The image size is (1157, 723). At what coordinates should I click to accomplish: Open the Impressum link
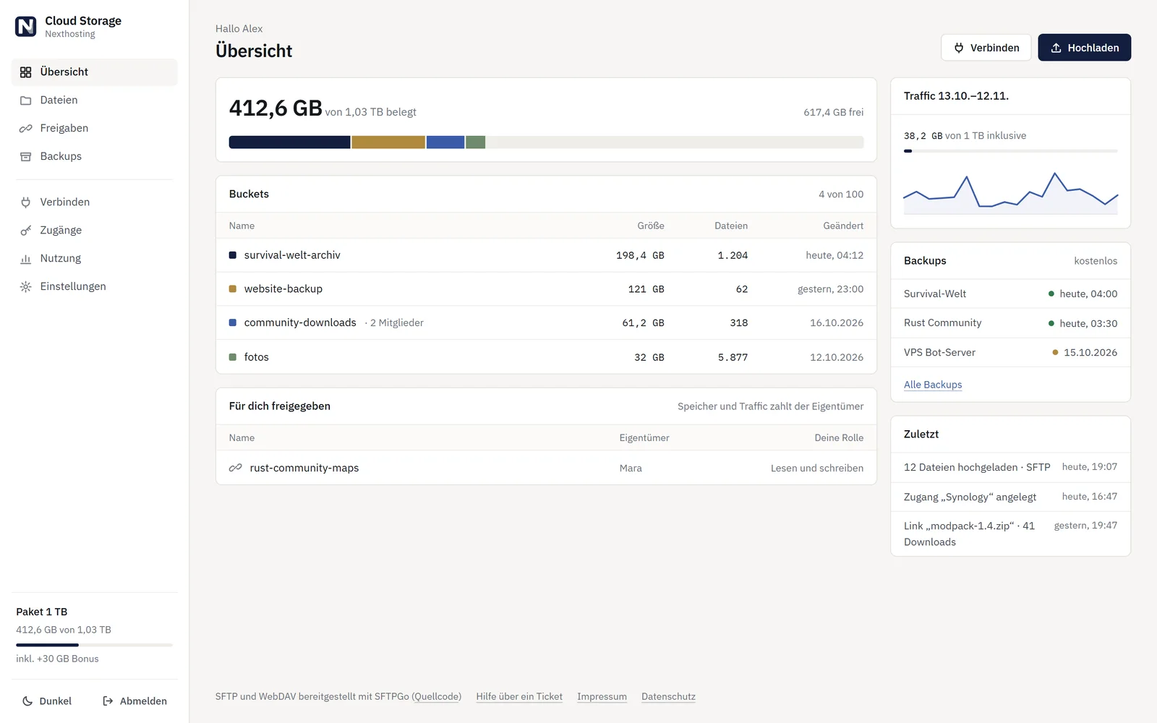pyautogui.click(x=602, y=697)
